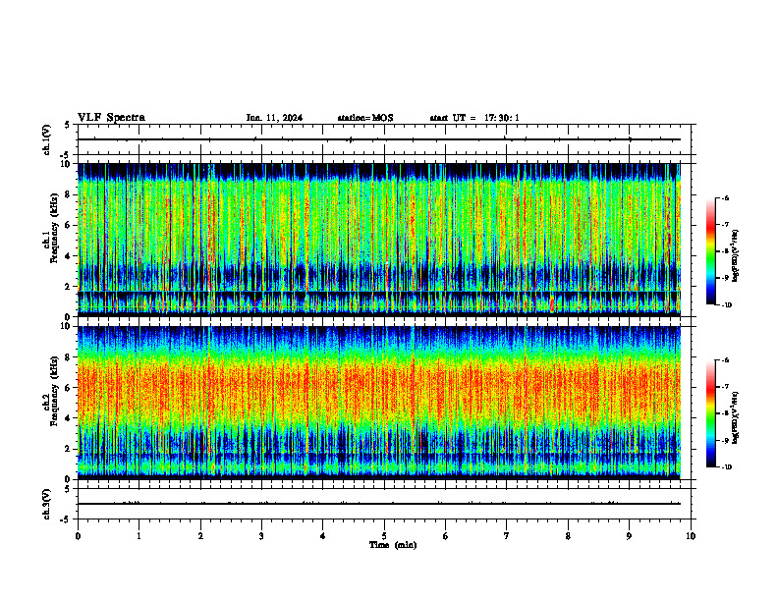Screen dimensions: 778x601
Task: Click the ch.1 spectrogram color scale bar
Action: [x=710, y=251]
